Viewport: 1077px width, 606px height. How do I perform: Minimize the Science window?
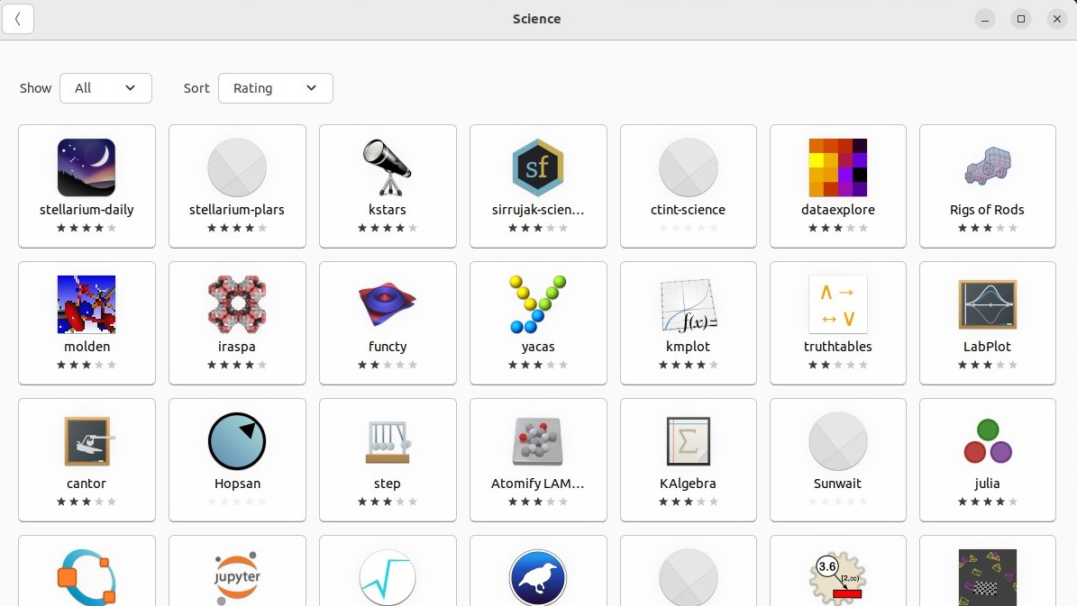(985, 19)
